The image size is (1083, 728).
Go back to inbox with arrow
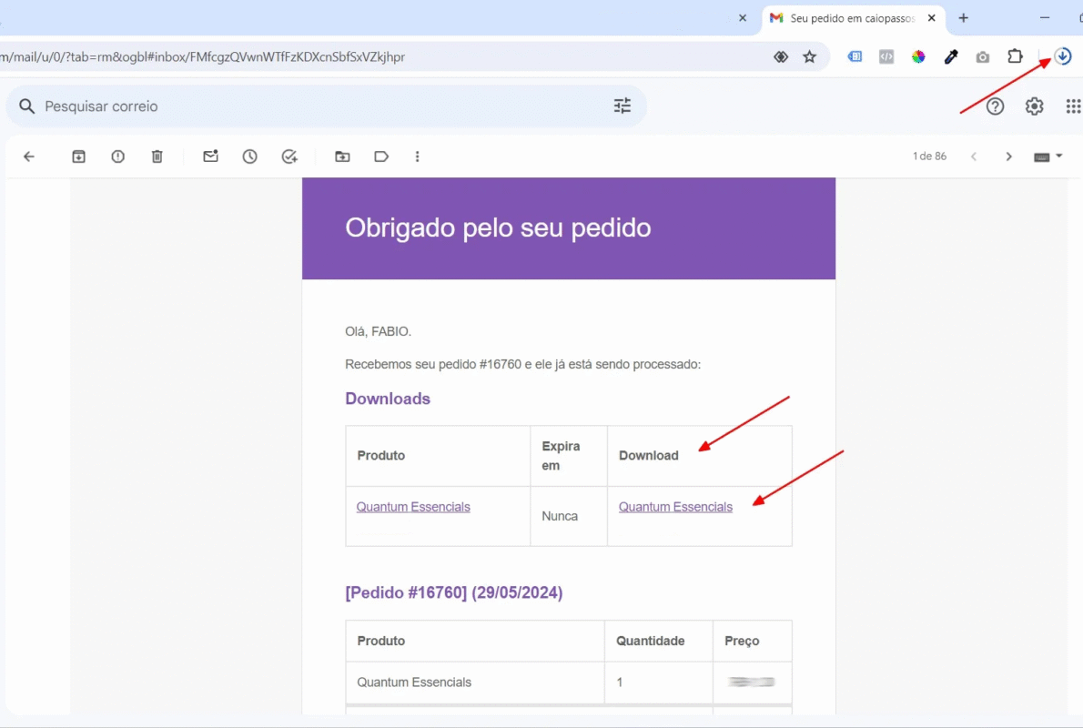click(29, 157)
